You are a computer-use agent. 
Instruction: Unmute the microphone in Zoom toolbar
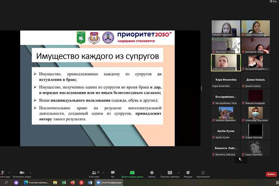pyautogui.click(x=3, y=173)
